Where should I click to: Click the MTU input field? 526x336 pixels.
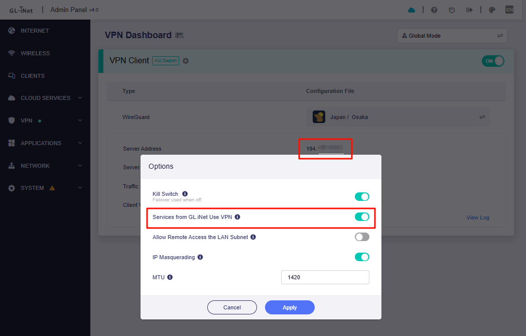[325, 277]
